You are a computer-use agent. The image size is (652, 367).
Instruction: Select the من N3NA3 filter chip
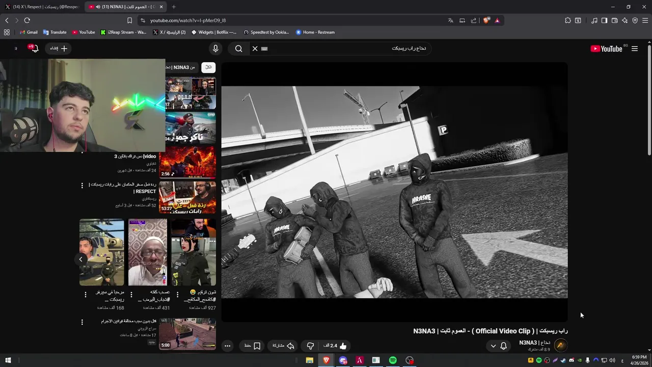(182, 67)
